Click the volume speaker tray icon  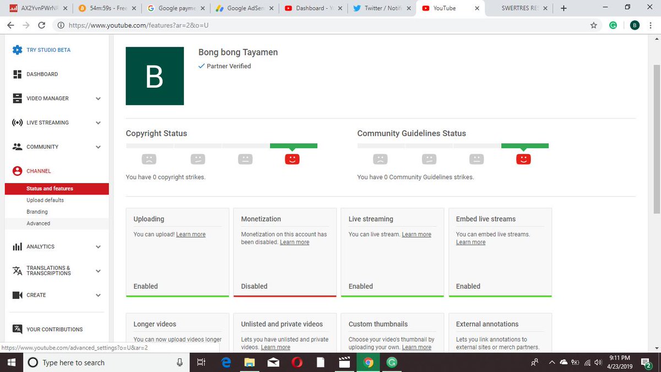(x=599, y=362)
